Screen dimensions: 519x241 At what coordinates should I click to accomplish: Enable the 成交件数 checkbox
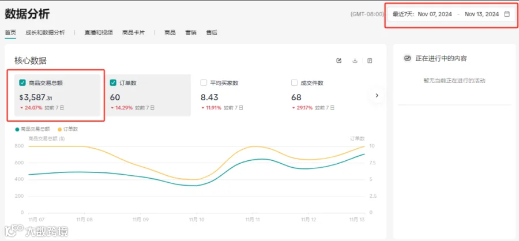click(294, 83)
